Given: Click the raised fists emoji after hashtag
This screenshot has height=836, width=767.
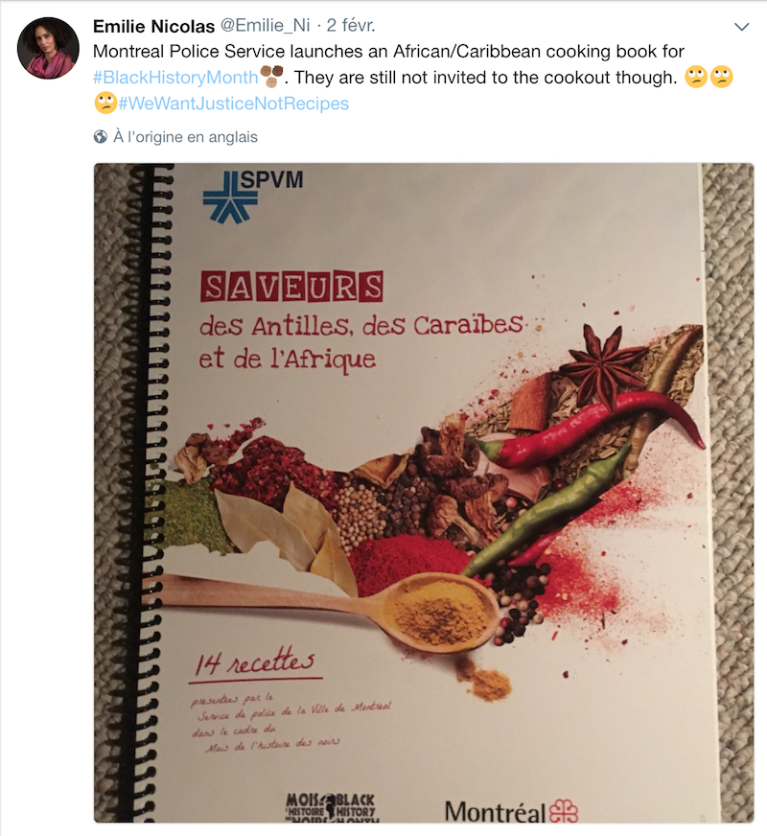Looking at the screenshot, I should click(271, 76).
